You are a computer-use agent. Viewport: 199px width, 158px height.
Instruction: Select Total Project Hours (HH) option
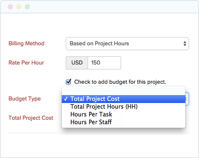point(104,107)
